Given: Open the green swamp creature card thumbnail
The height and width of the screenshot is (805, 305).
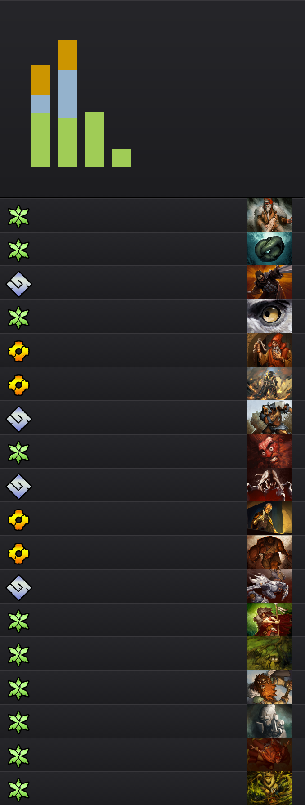Looking at the screenshot, I should (270, 653).
